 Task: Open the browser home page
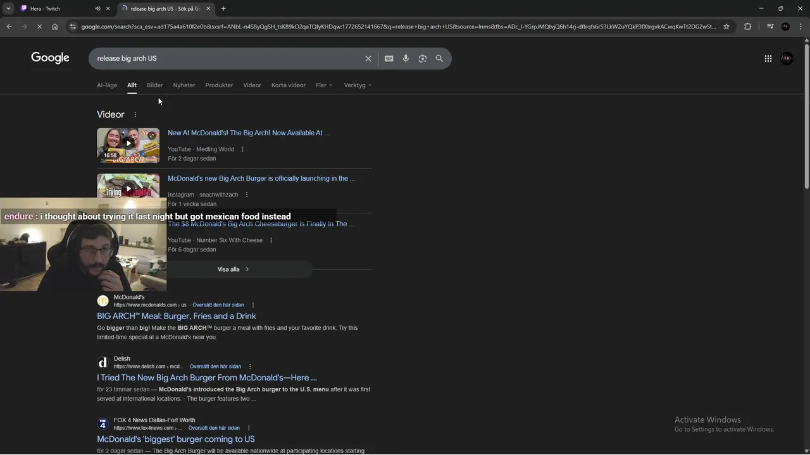coord(55,27)
